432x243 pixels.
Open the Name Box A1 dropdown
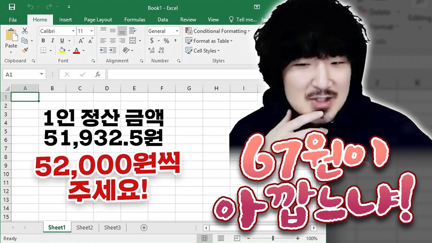(42, 74)
